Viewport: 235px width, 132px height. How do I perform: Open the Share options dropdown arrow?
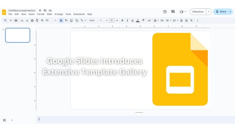pos(230,12)
